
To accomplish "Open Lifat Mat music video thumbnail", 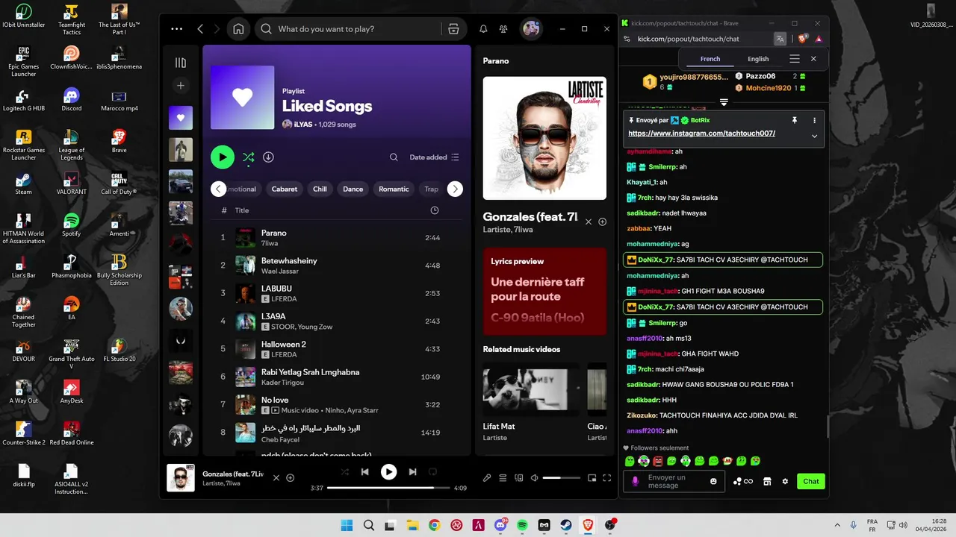I will tap(531, 389).
